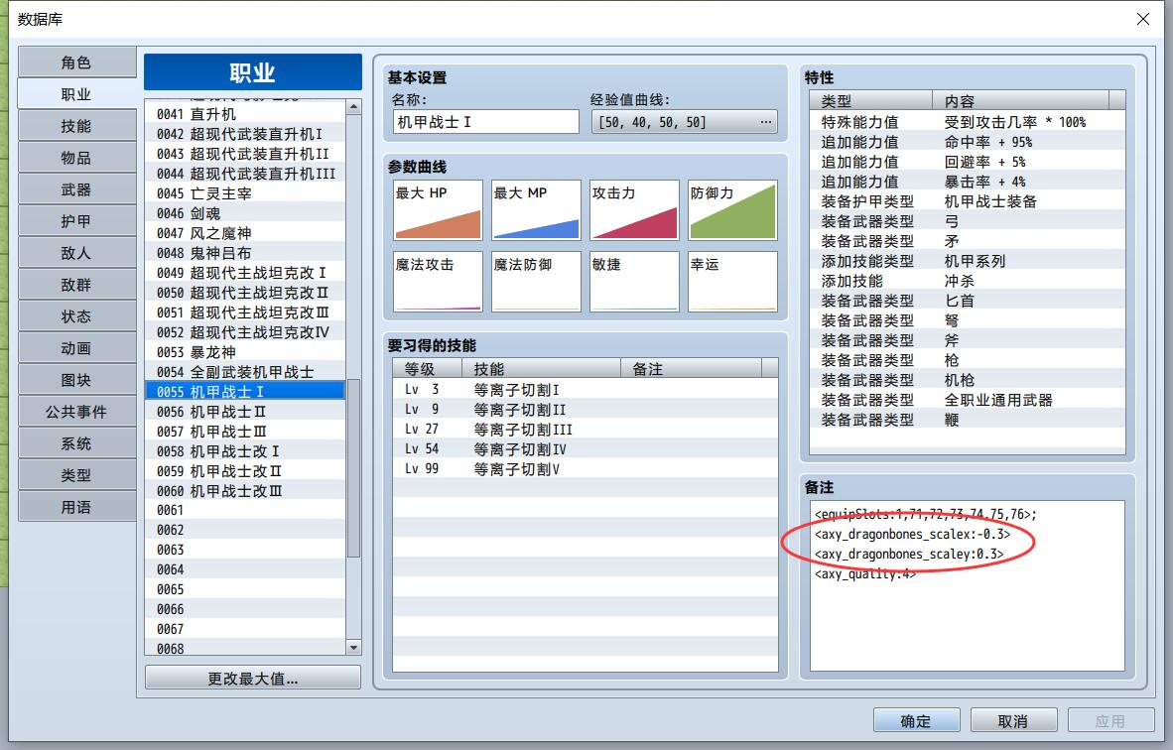Select the Lv 9 等离子切割II skill row
The image size is (1173, 750).
coord(585,409)
